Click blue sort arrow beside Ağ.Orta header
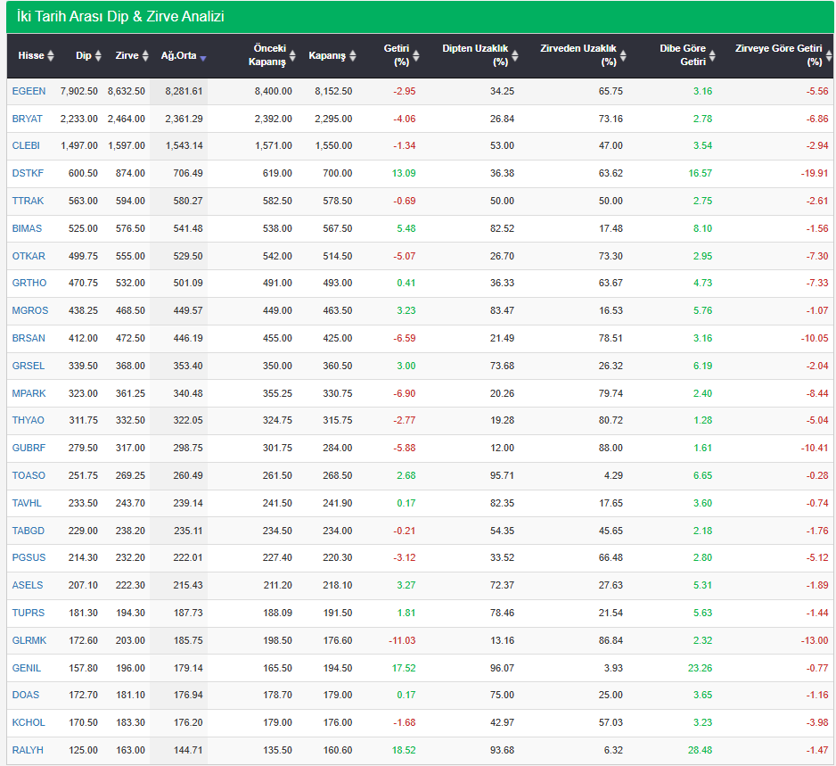836x766 pixels. click(x=203, y=58)
